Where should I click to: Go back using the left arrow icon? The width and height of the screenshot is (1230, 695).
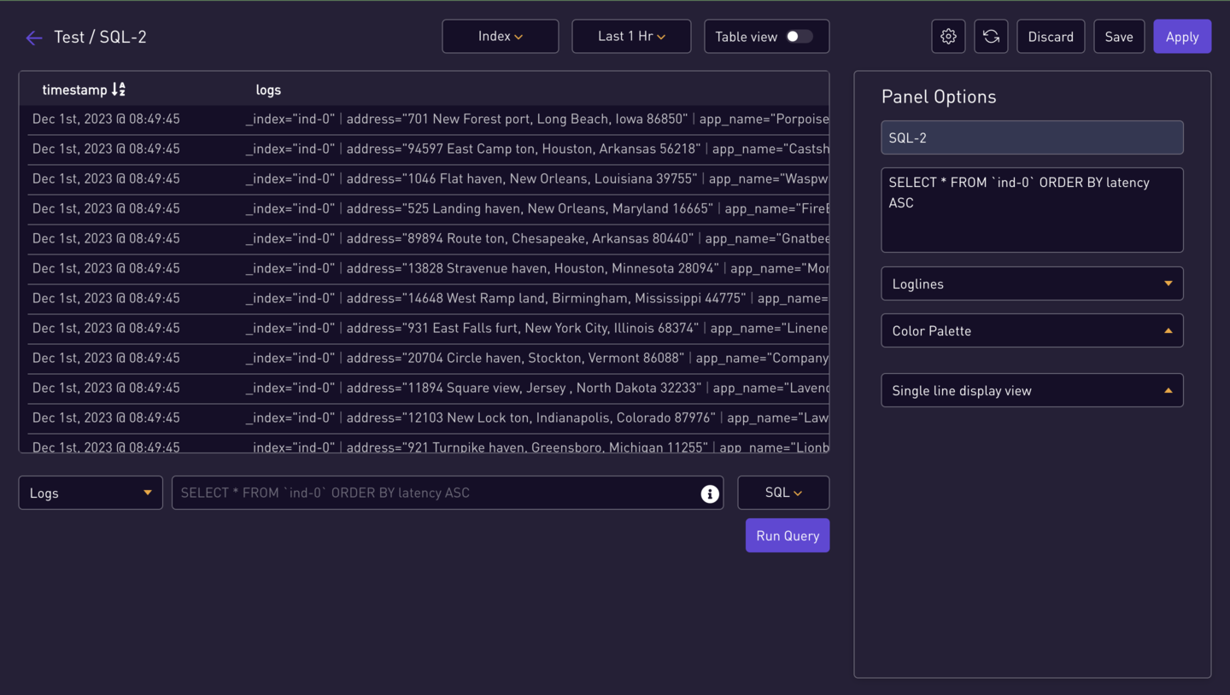pos(34,38)
